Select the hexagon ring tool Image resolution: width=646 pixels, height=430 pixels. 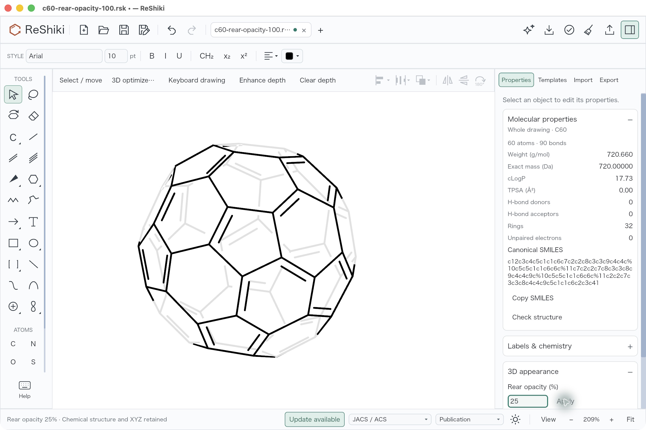(33, 179)
